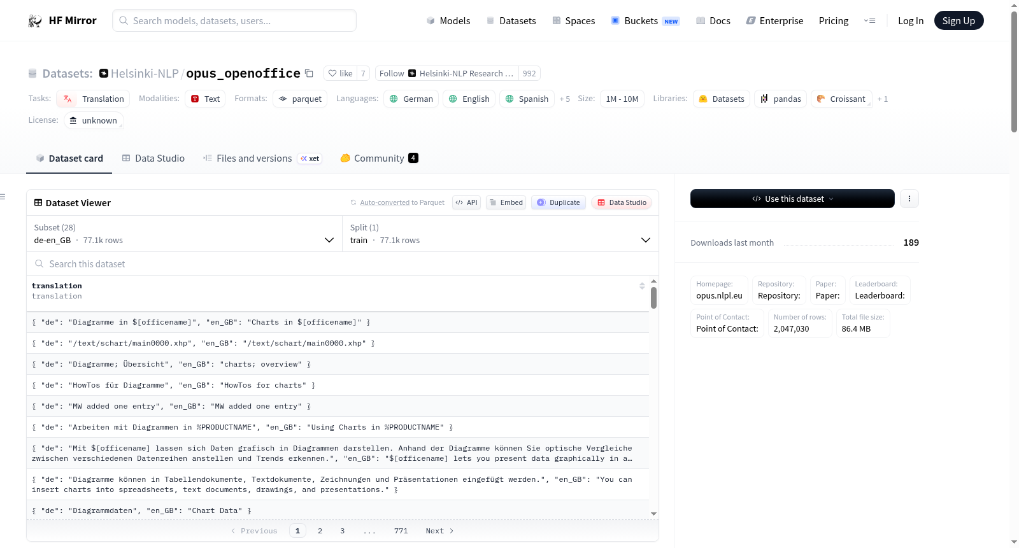Click the dataset viewer scroll-down arrow
The image size is (1019, 548).
point(653,514)
